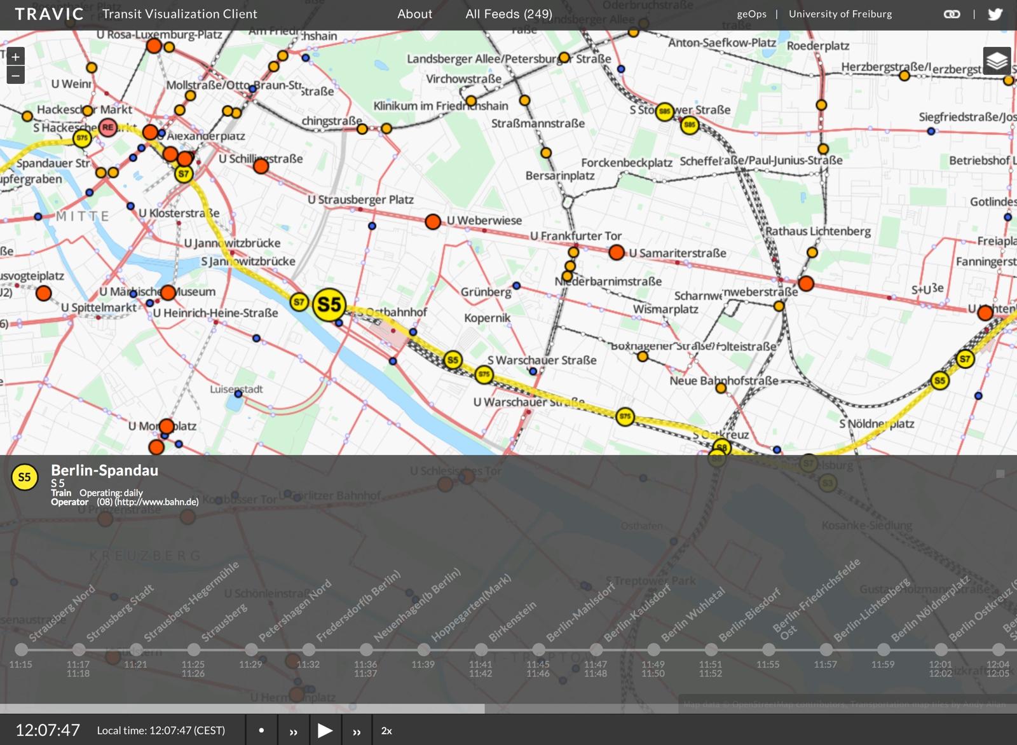Select Strausberg Stadt stop on timeline

pos(78,649)
